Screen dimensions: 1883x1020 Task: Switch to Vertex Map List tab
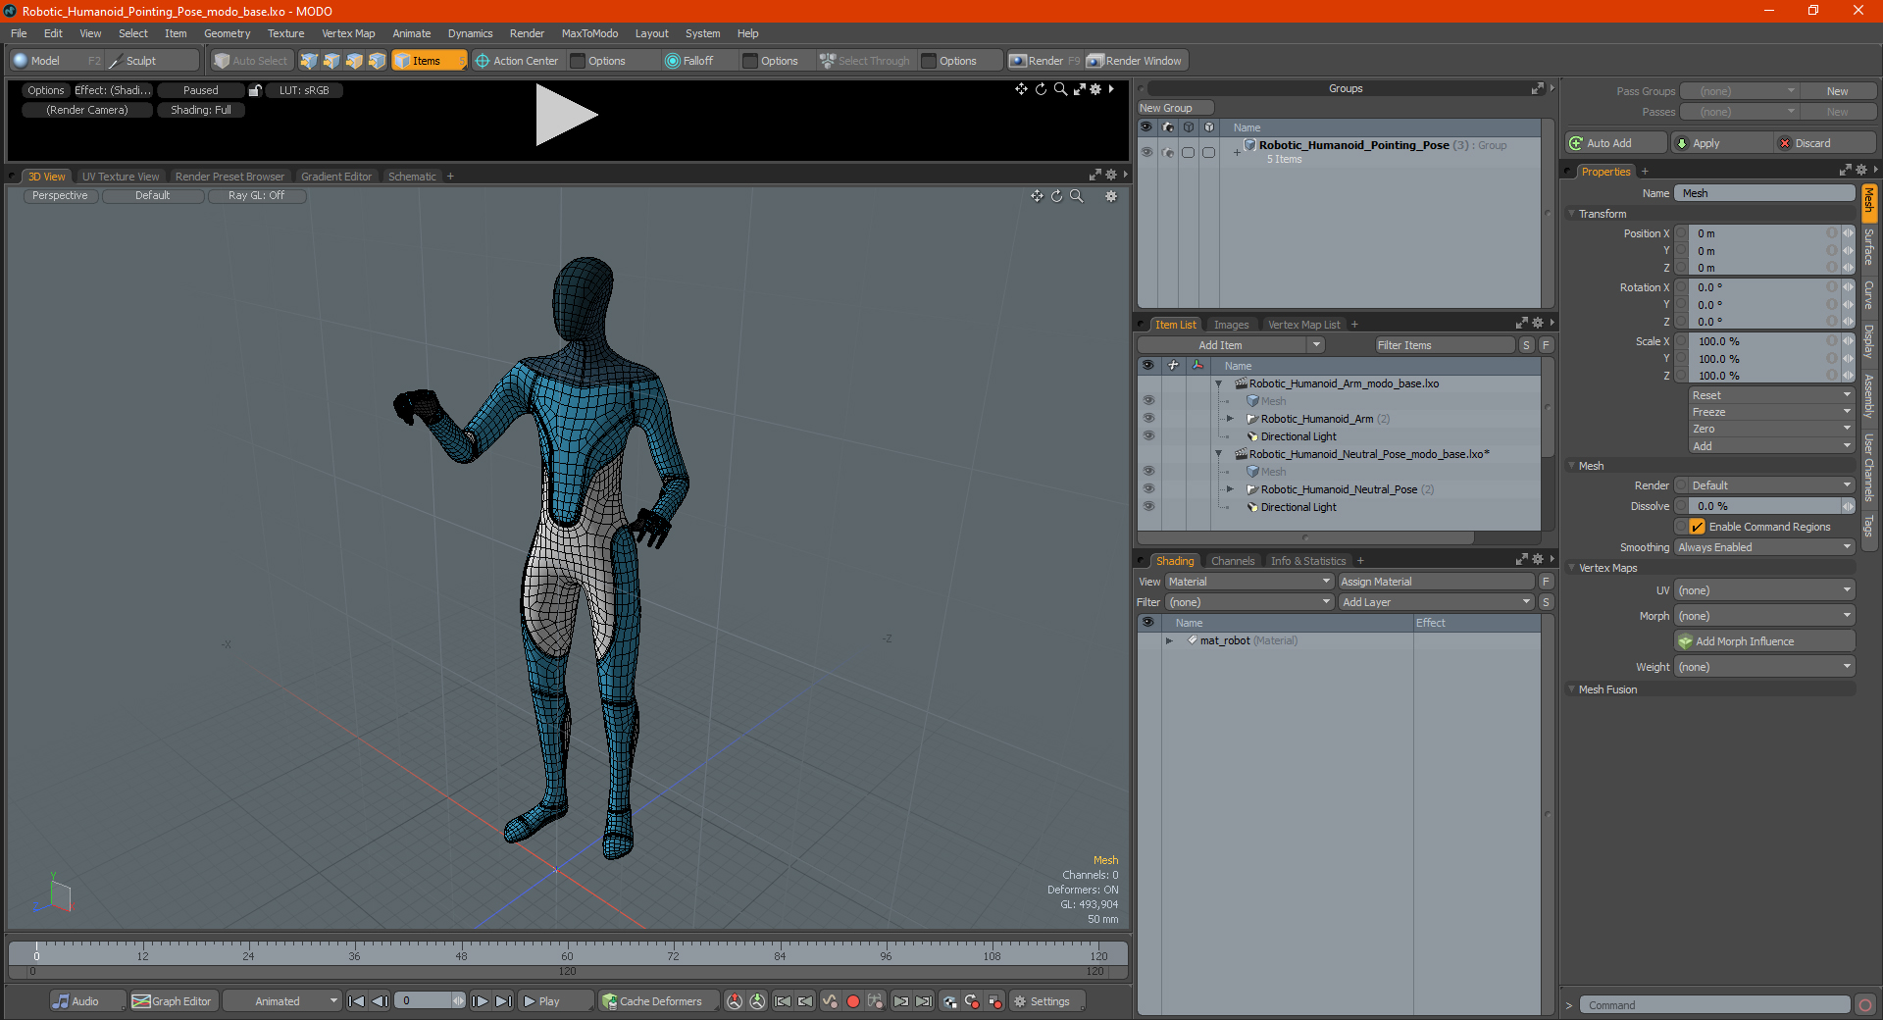(x=1303, y=325)
